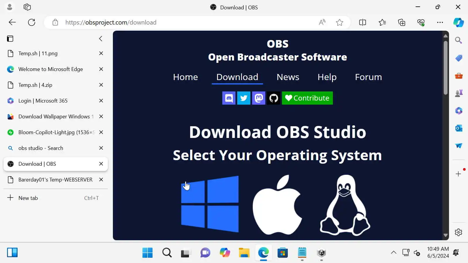
Task: Close the Download | OBS tab
Action: [101, 164]
